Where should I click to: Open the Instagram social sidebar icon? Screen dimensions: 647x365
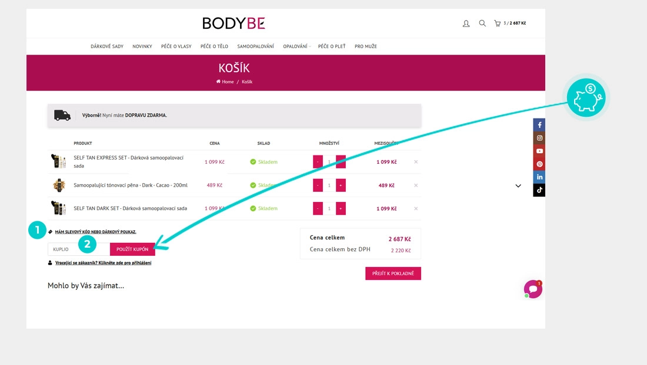[x=539, y=138]
